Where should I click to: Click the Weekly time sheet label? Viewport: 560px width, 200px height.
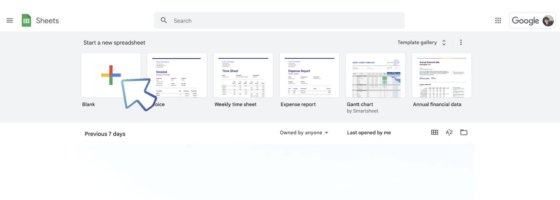coord(236,104)
